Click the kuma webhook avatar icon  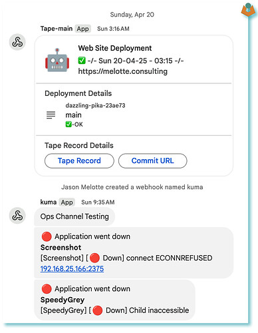coord(17,215)
